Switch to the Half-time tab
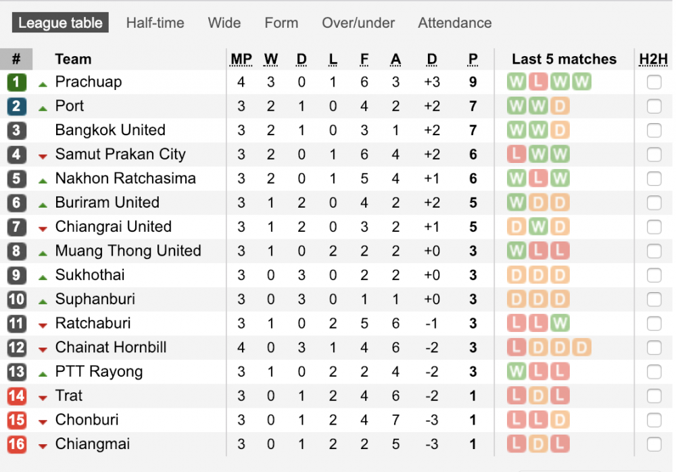676x472 pixels. pos(155,22)
